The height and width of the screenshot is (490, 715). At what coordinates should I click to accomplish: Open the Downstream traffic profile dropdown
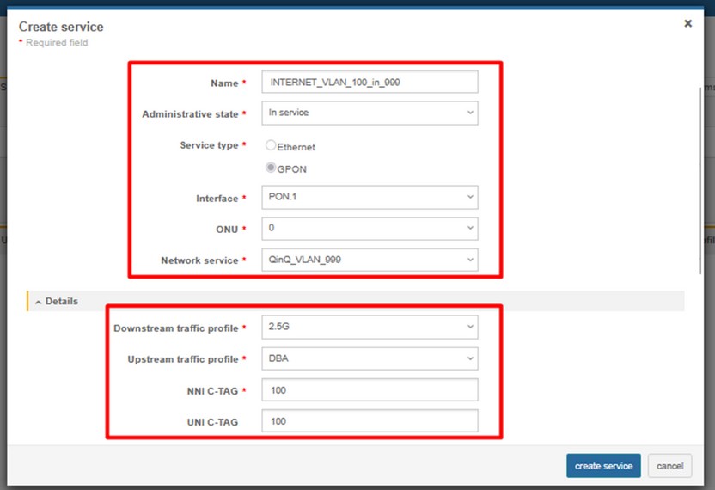click(x=370, y=328)
